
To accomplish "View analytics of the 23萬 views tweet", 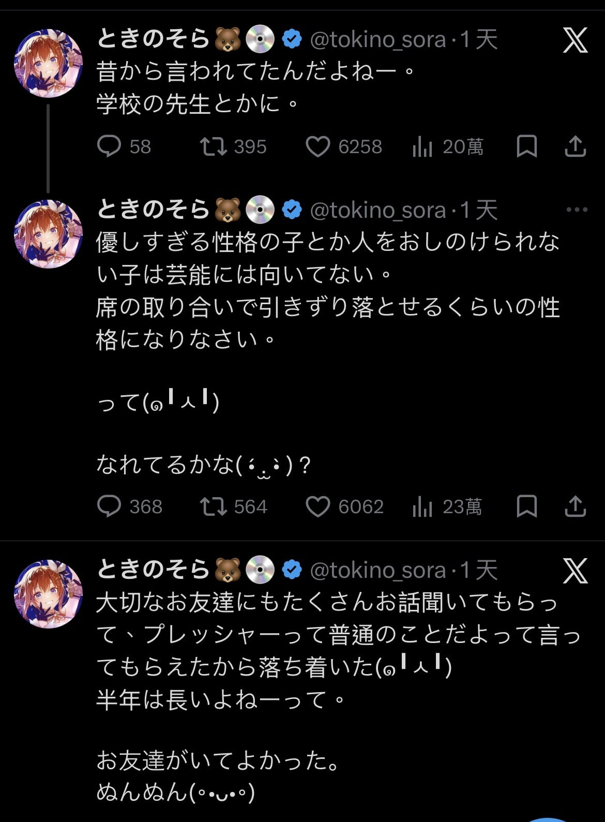I will point(422,506).
